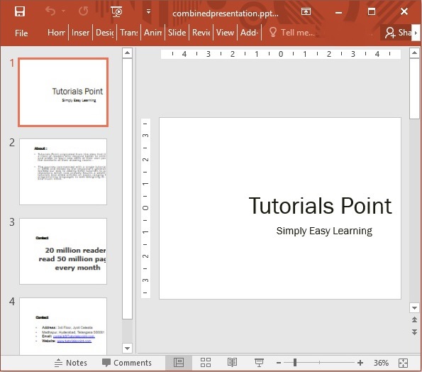Viewport: 422px width, 372px height.
Task: Click the horizontal ruler above the slide
Action: [x=281, y=54]
